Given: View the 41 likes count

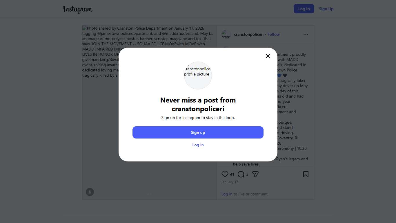Looking at the screenshot, I should click(232, 174).
